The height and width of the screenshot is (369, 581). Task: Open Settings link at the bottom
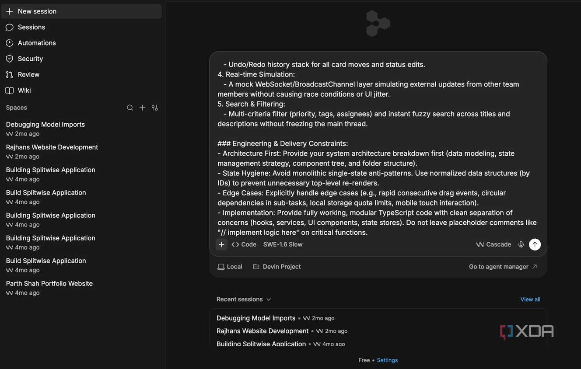point(387,360)
